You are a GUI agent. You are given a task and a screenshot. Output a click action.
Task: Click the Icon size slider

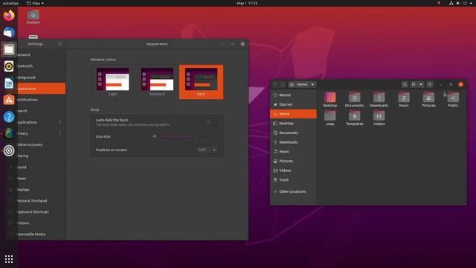(187, 136)
